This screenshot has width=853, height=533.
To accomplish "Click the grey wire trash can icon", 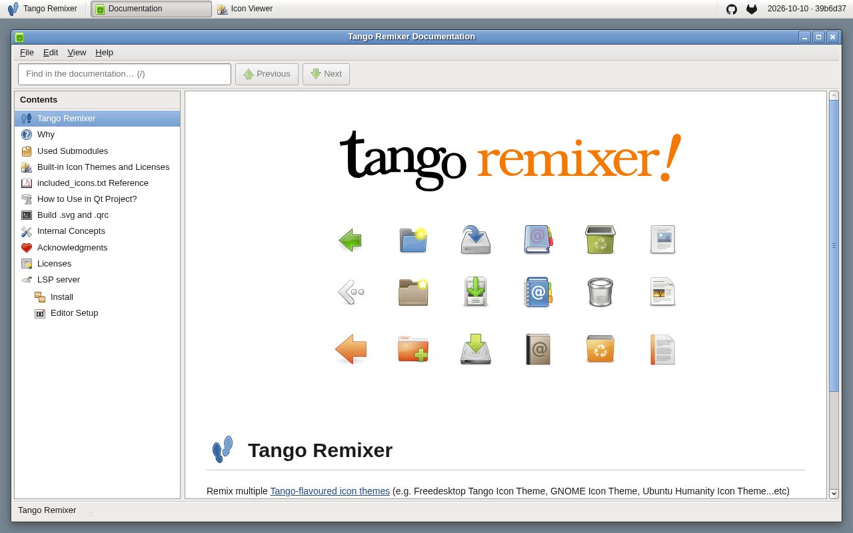I will (600, 292).
